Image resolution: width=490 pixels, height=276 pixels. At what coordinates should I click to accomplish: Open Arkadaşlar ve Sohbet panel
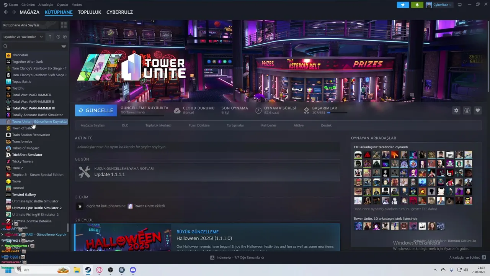point(467,258)
